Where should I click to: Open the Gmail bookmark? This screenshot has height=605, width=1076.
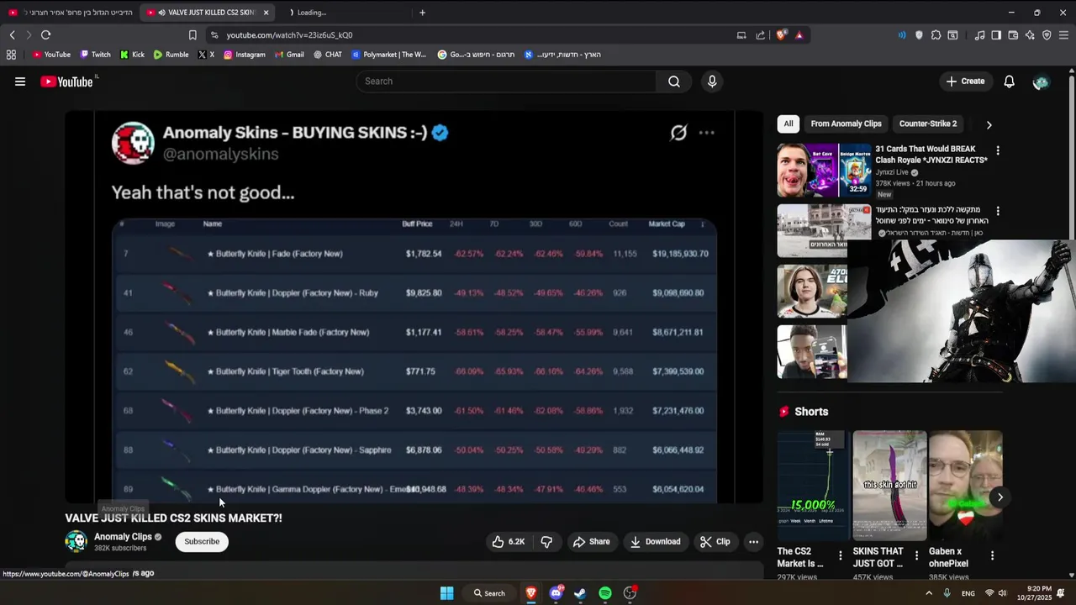(289, 55)
